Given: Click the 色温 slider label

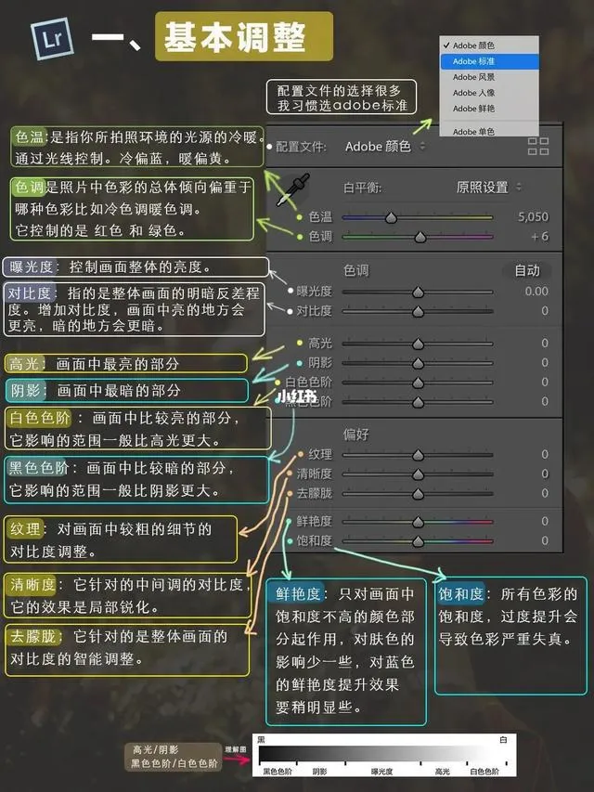Looking at the screenshot, I should 320,216.
